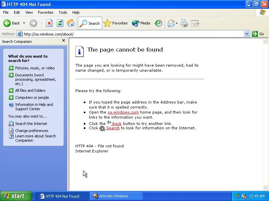The height and width of the screenshot is (201, 269).
Task: Select Documents search option
Action: 36,79
